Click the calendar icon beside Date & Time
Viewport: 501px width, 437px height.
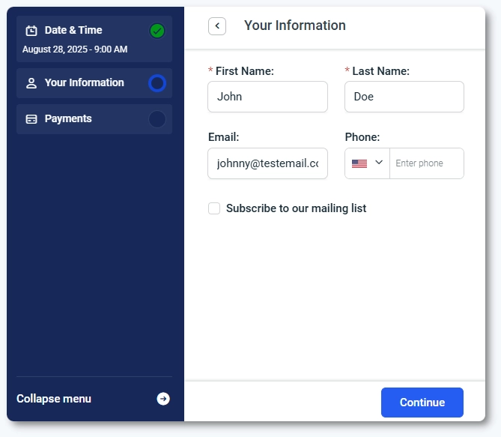(31, 31)
